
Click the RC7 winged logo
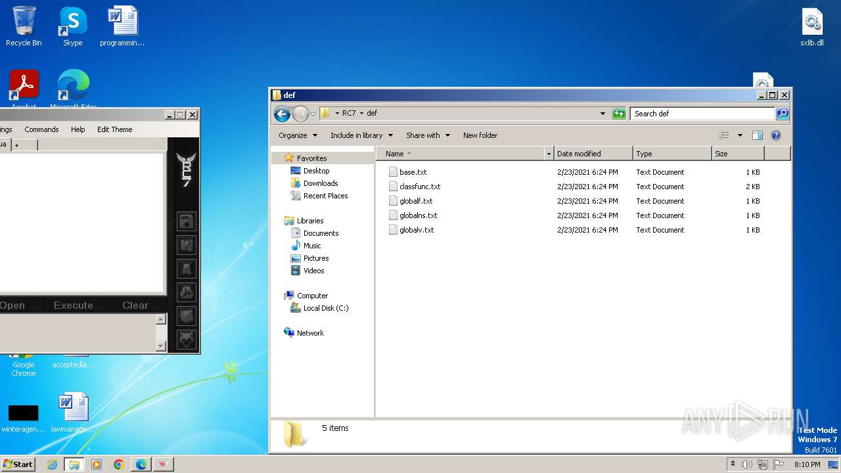click(187, 169)
